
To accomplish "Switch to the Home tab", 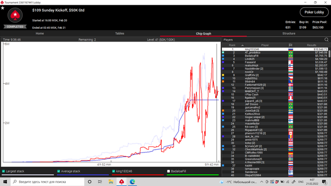I will [40, 34].
